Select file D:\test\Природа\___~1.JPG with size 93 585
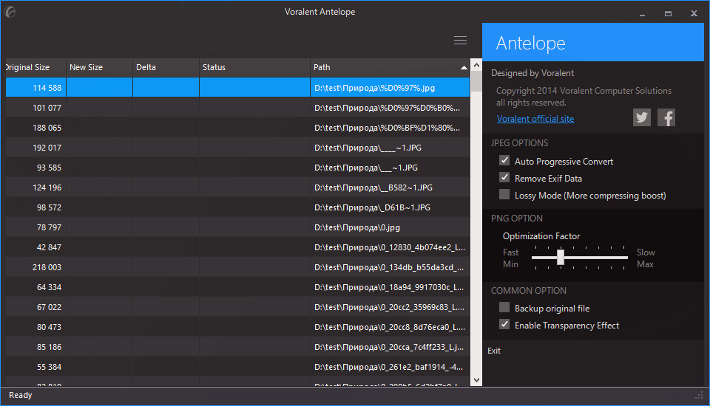The width and height of the screenshot is (710, 406). point(237,168)
